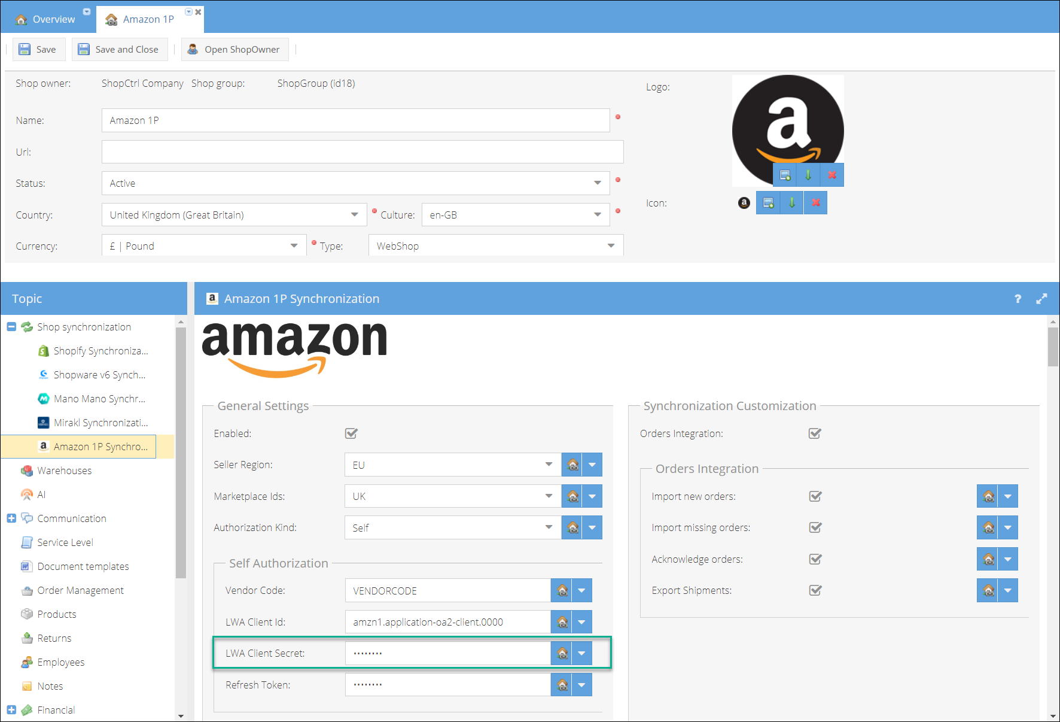Click house icon beside Acknowledge orders
Image resolution: width=1060 pixels, height=722 pixels.
988,559
